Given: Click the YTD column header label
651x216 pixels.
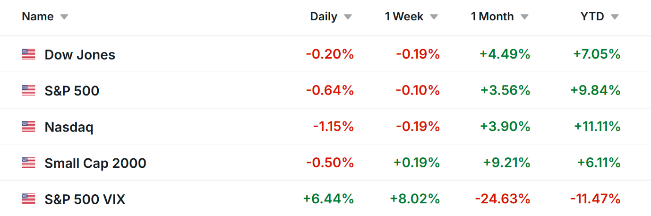Looking at the screenshot, I should pos(592,17).
